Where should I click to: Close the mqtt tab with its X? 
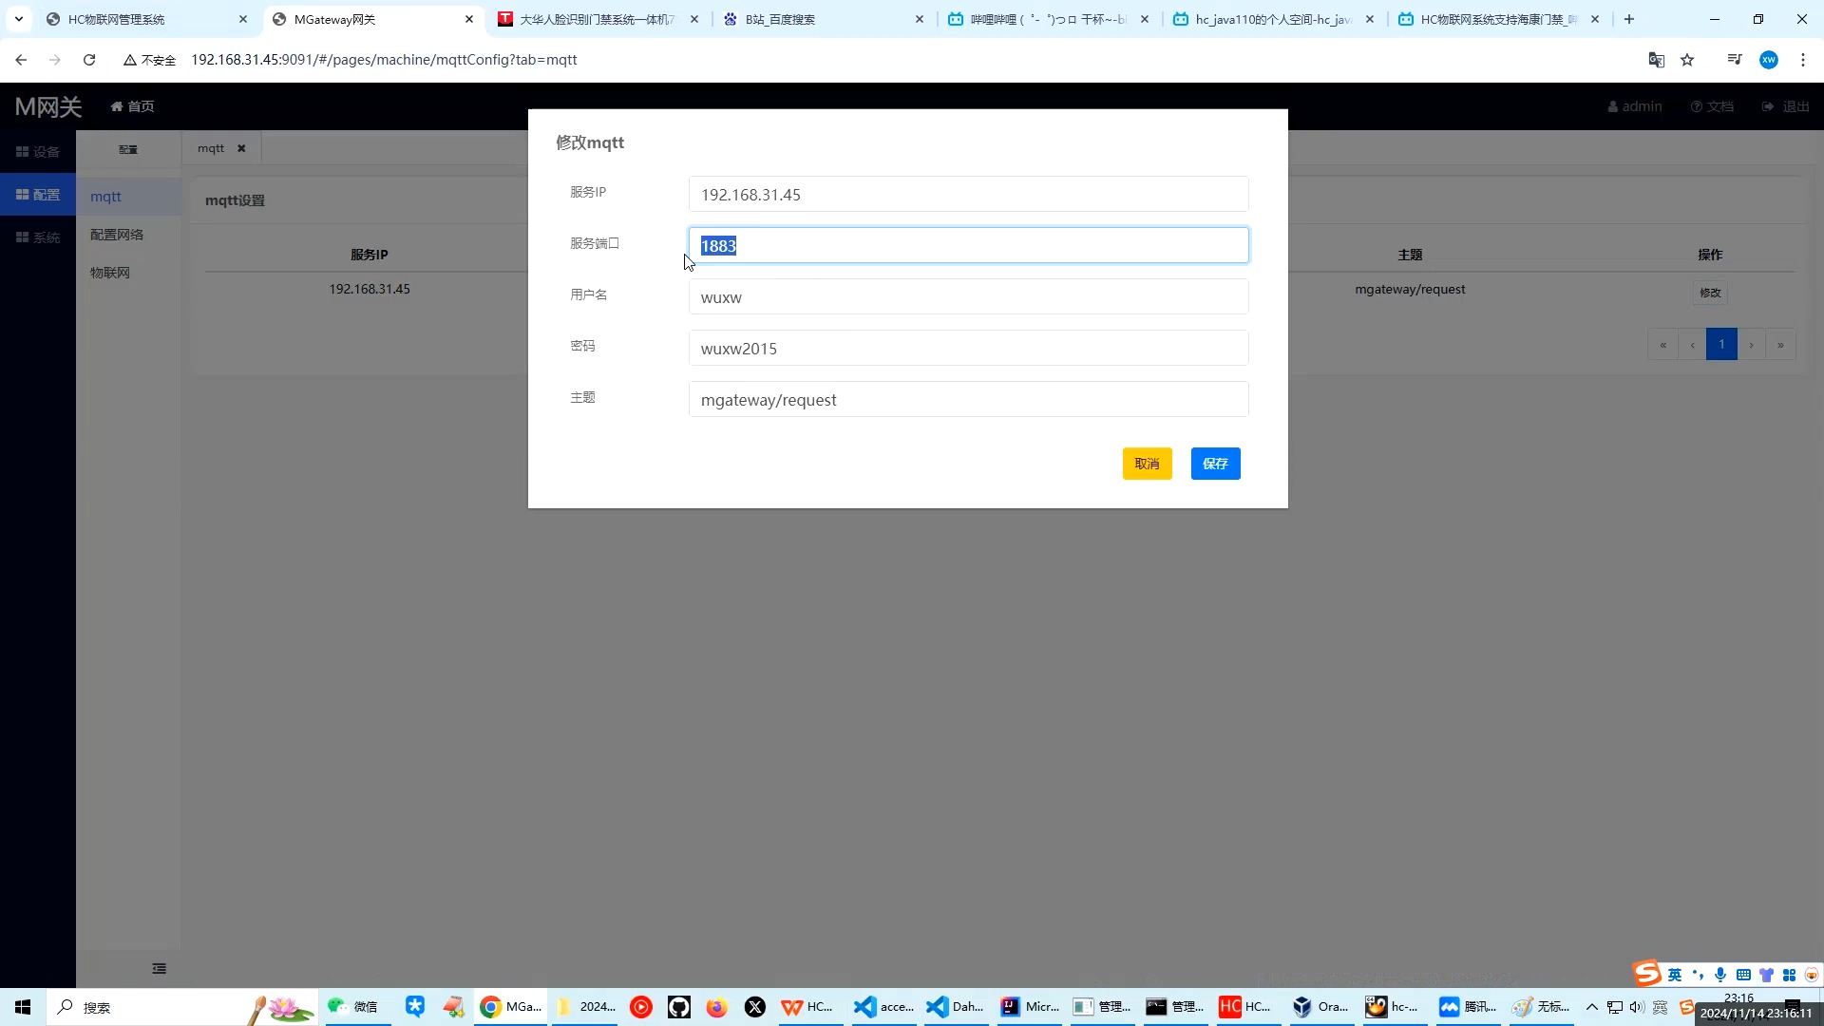[241, 148]
